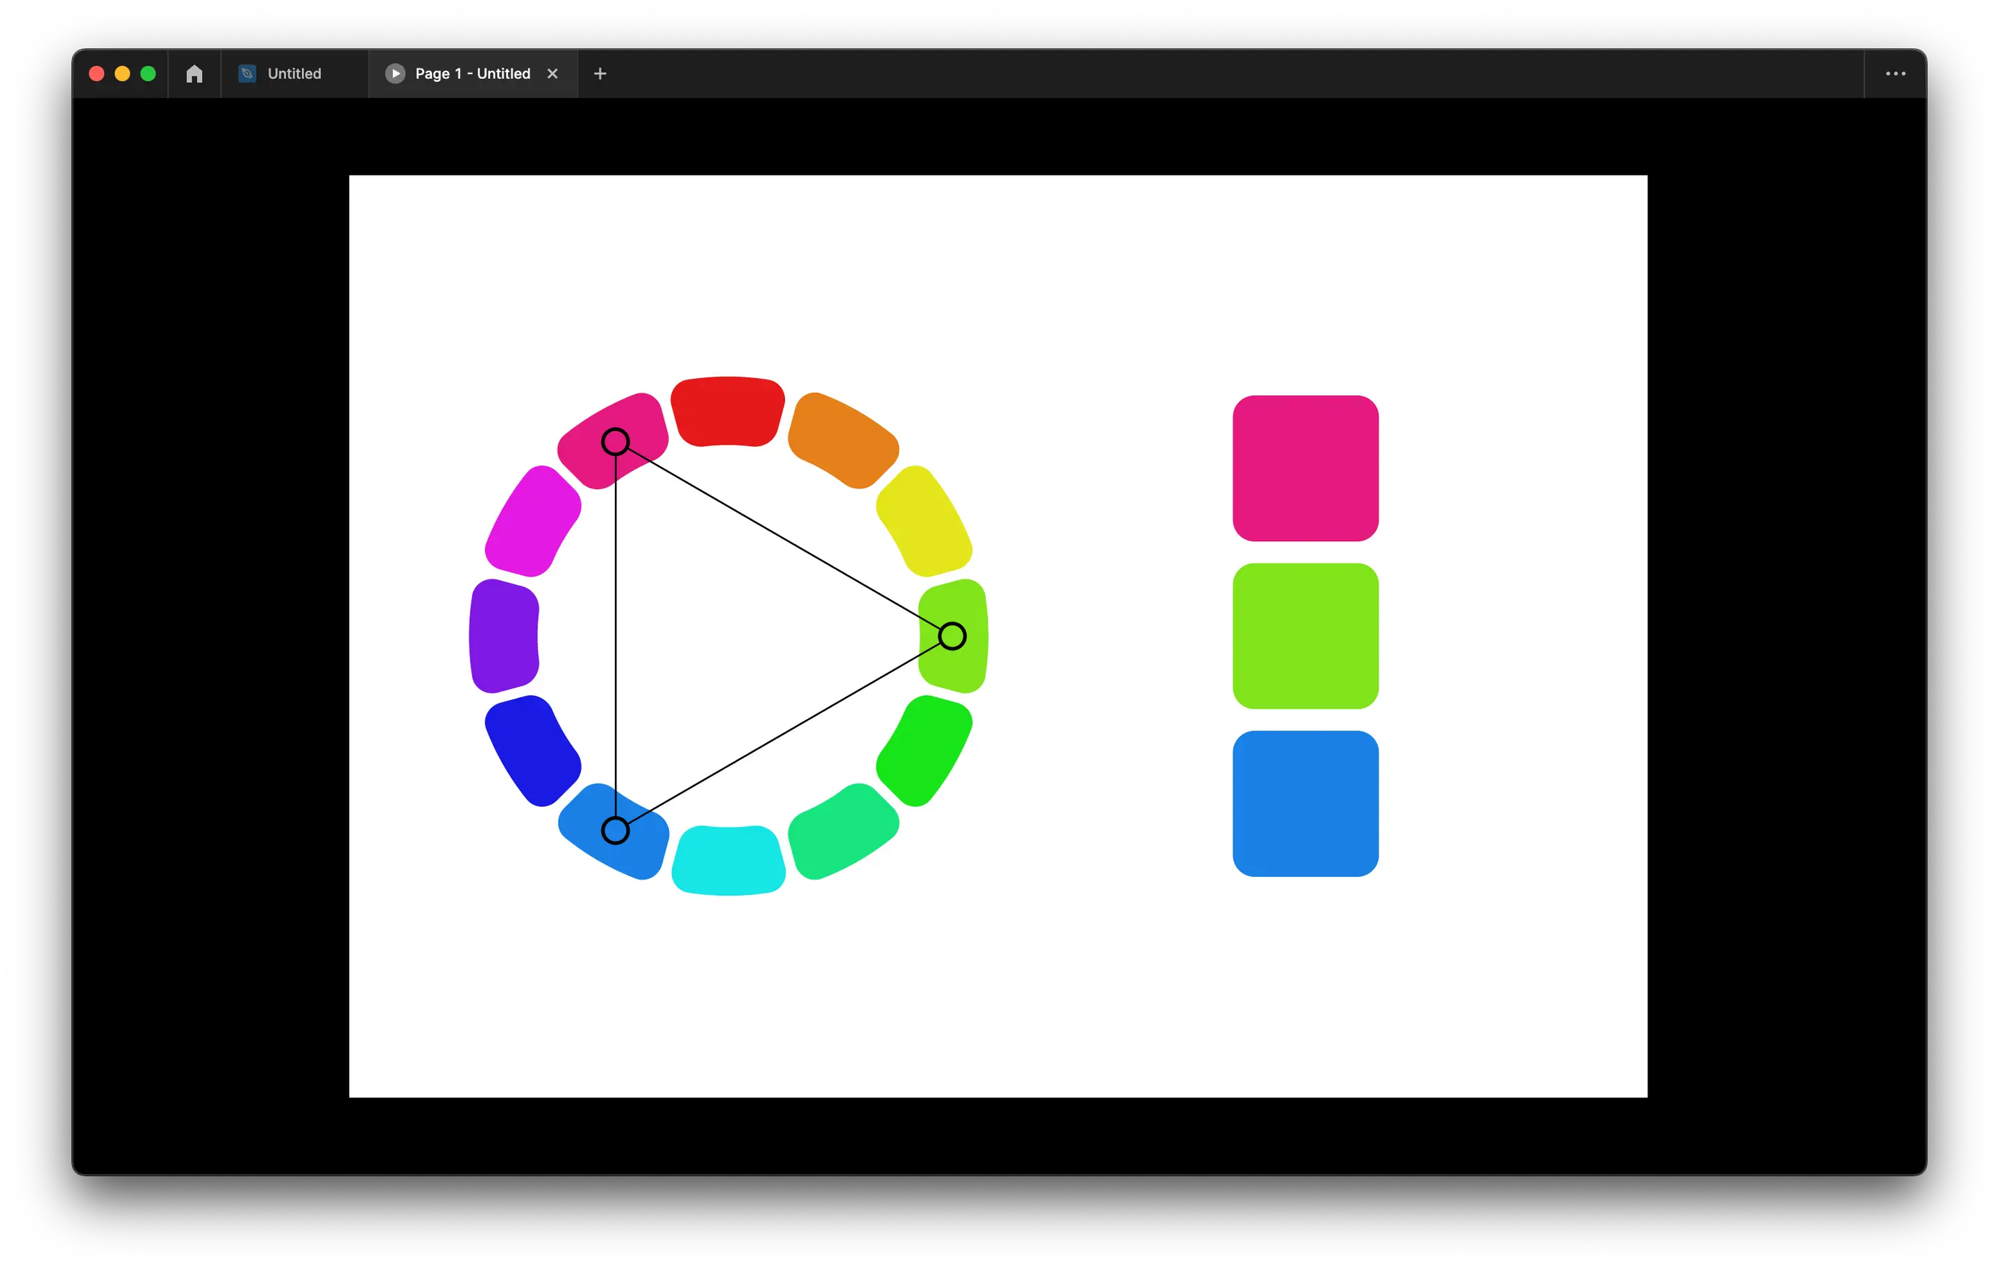1999x1271 pixels.
Task: Select the yellow wheel segment
Action: pos(924,522)
